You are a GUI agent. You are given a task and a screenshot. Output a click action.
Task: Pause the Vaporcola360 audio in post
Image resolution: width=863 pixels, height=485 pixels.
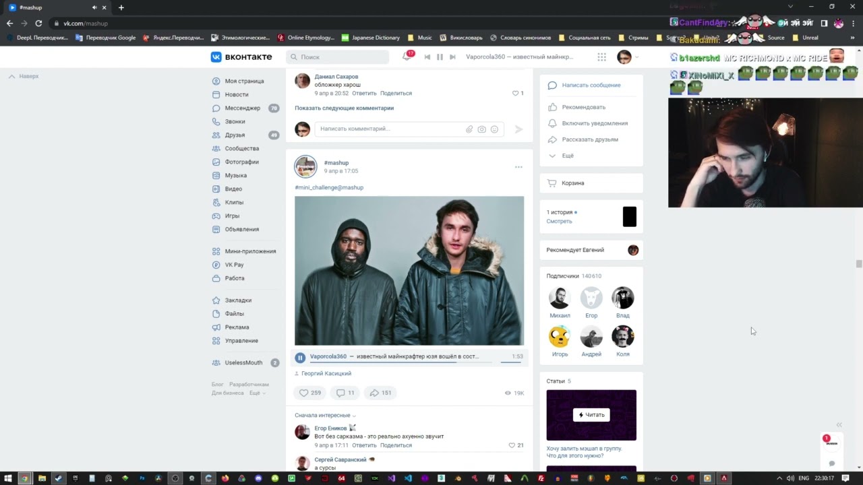(x=300, y=358)
